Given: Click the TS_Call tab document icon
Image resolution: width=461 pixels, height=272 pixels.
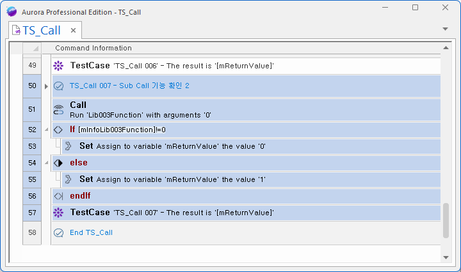Looking at the screenshot, I should click(16, 30).
